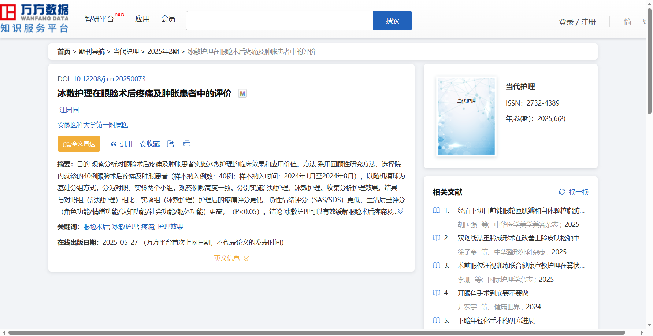
Task: Open related article 经眉下切口前徙眼轮匝肌瓣
Action: (x=521, y=210)
